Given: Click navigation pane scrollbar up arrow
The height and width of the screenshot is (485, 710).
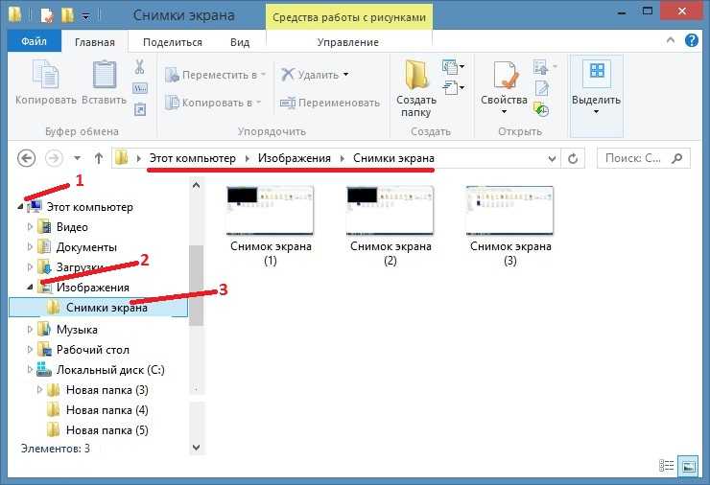Looking at the screenshot, I should [x=196, y=186].
